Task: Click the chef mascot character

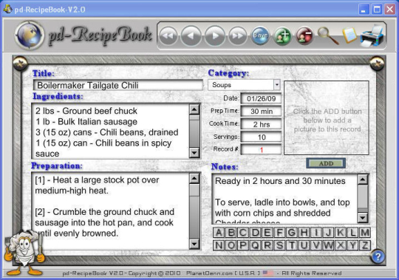Action: click(x=24, y=252)
